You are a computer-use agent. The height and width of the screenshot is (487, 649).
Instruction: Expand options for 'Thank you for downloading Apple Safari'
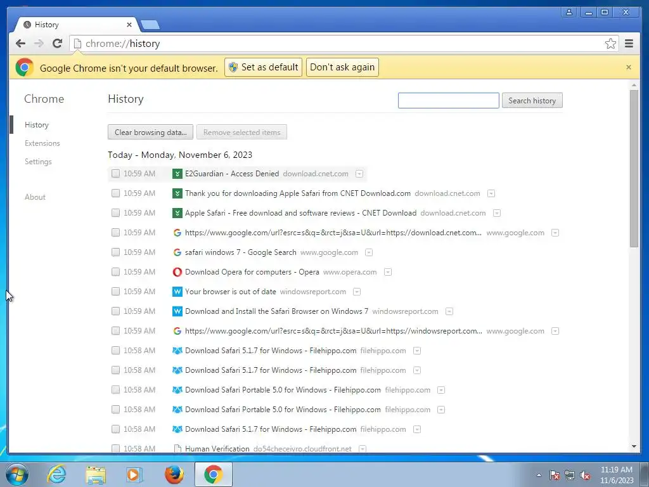(491, 193)
